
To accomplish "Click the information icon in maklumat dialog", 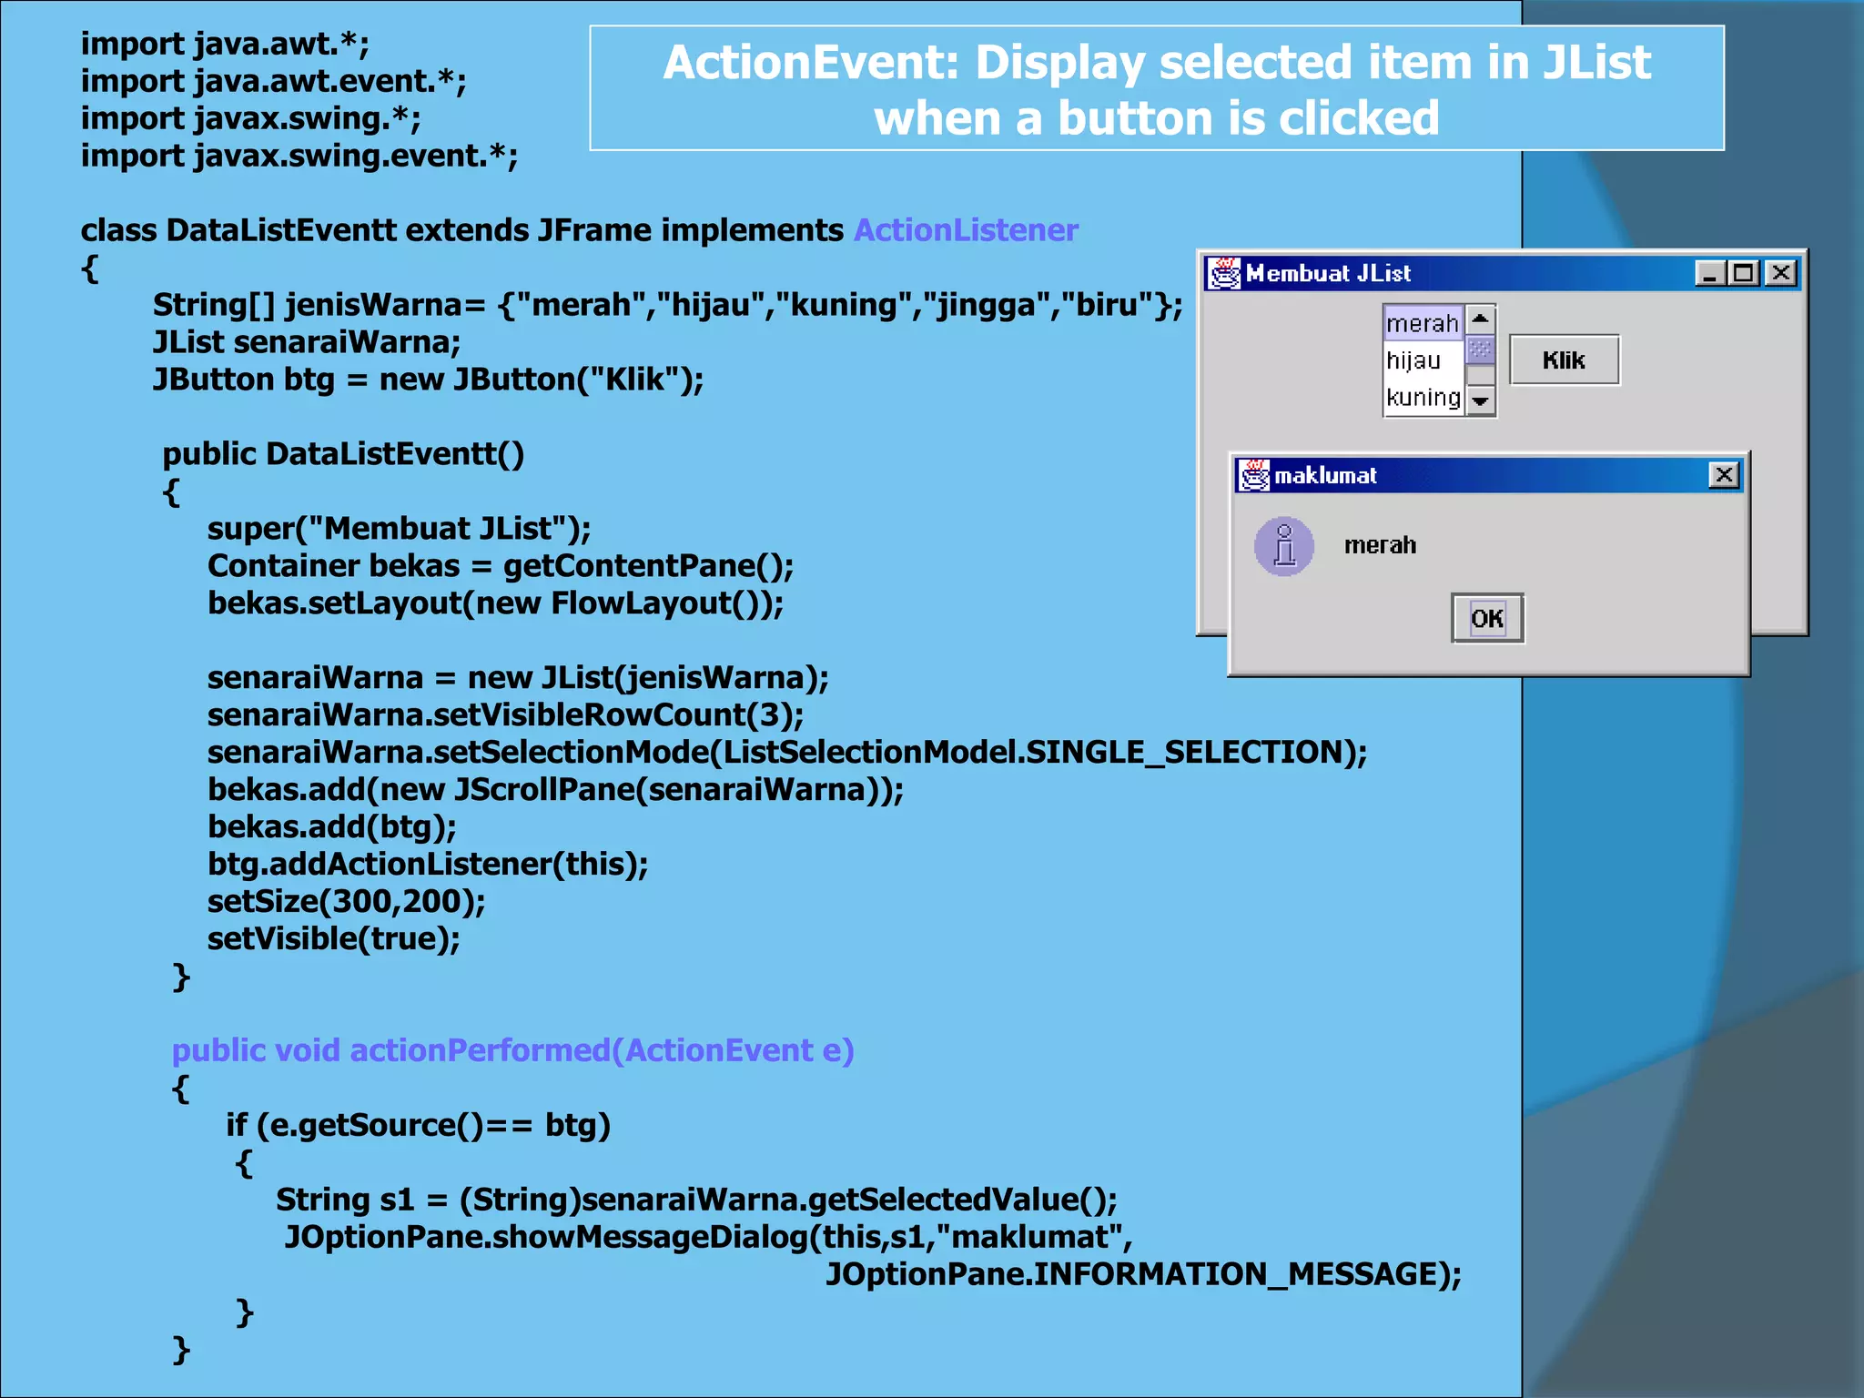I will 1284,546.
